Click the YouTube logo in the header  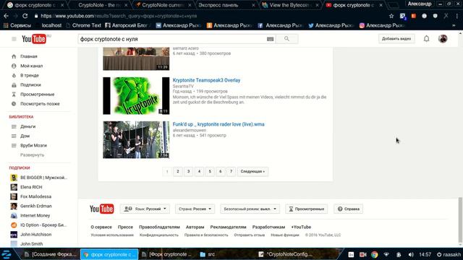[x=34, y=39]
